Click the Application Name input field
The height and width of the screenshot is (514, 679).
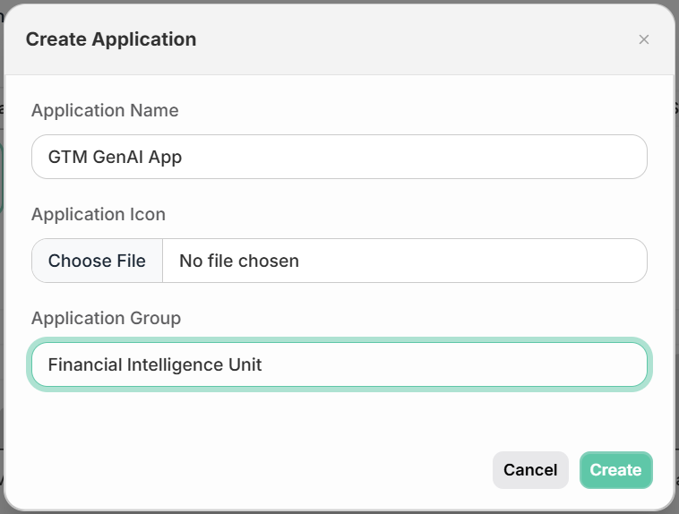tap(339, 157)
